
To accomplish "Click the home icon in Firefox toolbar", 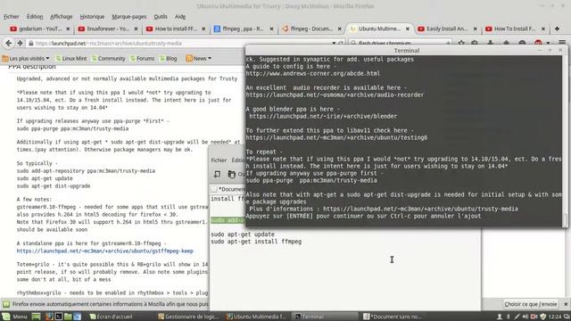I will (506, 43).
